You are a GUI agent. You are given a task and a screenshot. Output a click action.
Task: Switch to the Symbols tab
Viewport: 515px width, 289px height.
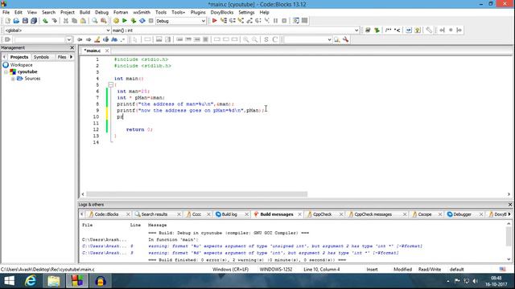tap(41, 57)
